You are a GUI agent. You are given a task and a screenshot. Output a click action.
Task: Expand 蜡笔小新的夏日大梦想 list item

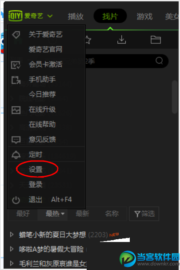point(12,234)
